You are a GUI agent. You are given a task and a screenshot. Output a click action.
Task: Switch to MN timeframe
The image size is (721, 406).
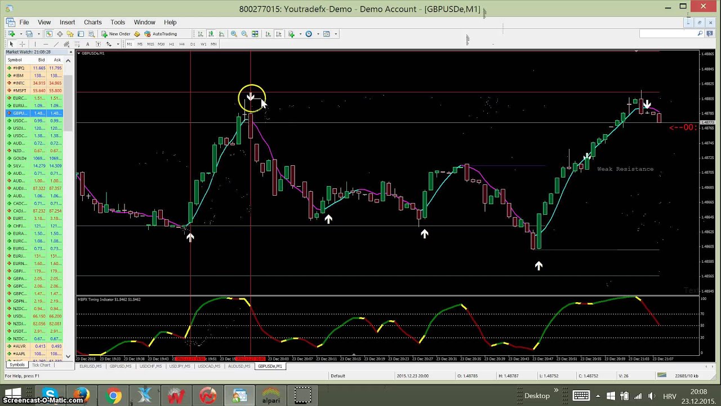[213, 44]
